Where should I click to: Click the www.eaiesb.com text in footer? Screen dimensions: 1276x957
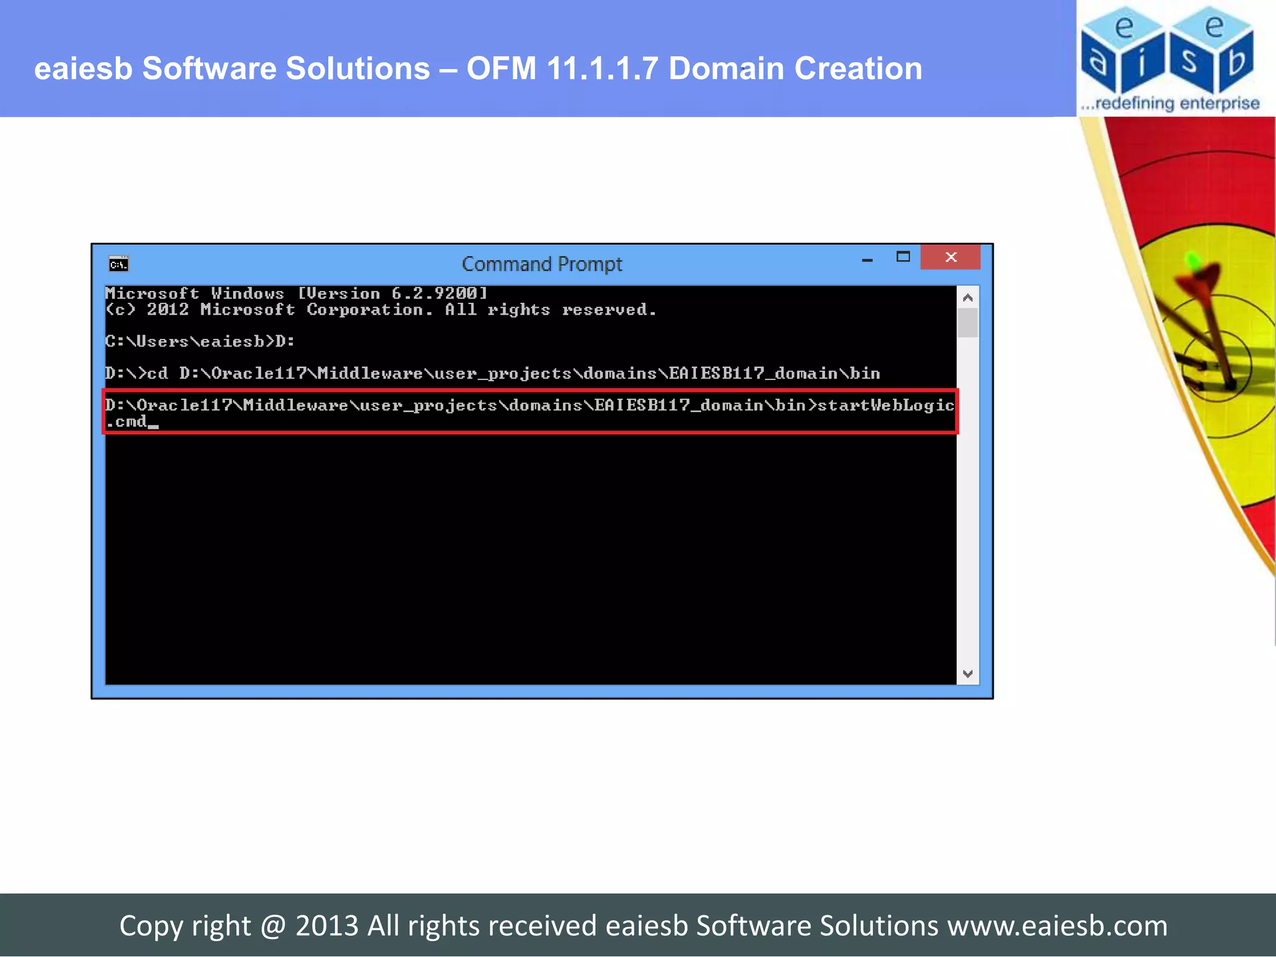tap(1057, 926)
